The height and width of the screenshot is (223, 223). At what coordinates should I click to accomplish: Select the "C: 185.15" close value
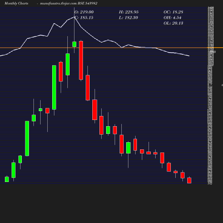pos(84,18)
